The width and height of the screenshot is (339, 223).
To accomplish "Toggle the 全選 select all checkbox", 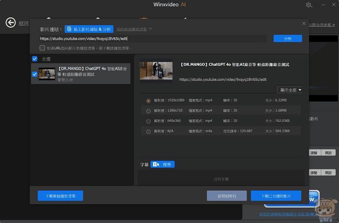I will coord(34,59).
